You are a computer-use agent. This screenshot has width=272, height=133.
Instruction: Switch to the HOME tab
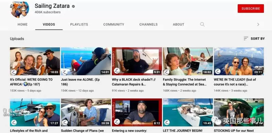pos(22,24)
